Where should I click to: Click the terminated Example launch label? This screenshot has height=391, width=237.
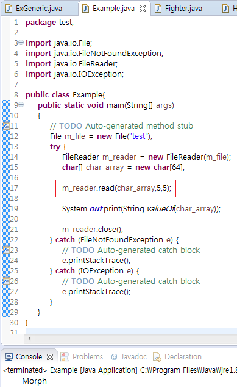click(120, 370)
